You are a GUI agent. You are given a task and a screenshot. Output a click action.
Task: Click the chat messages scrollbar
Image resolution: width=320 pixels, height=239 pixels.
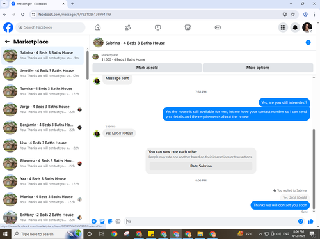(314, 169)
